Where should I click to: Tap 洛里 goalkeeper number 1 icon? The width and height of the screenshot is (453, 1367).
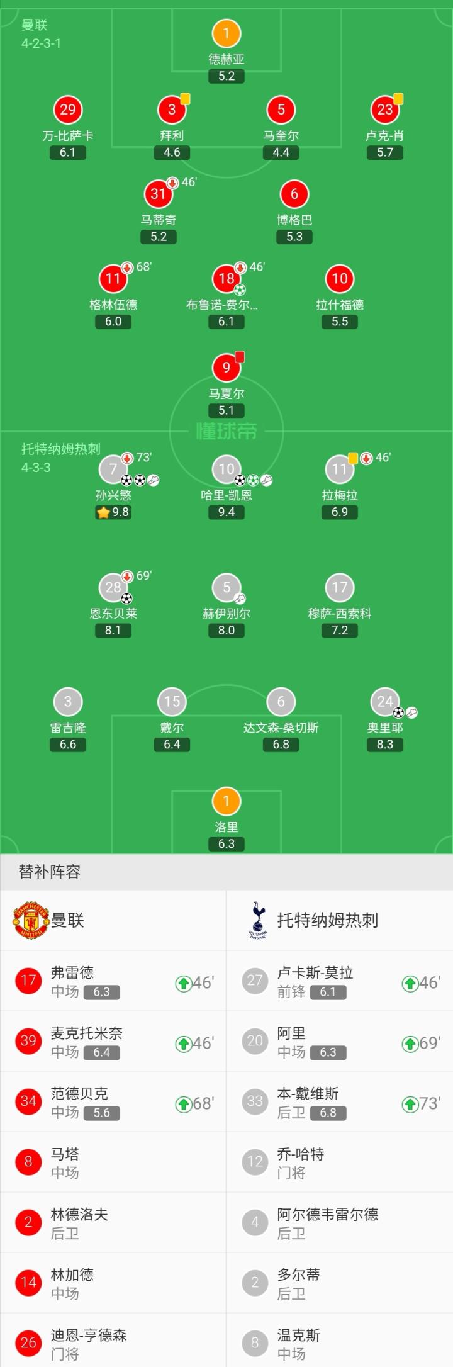tap(226, 801)
